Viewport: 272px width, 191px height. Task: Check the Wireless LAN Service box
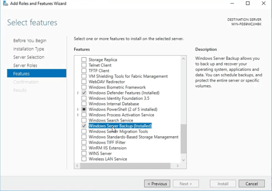pyautogui.click(x=84, y=159)
